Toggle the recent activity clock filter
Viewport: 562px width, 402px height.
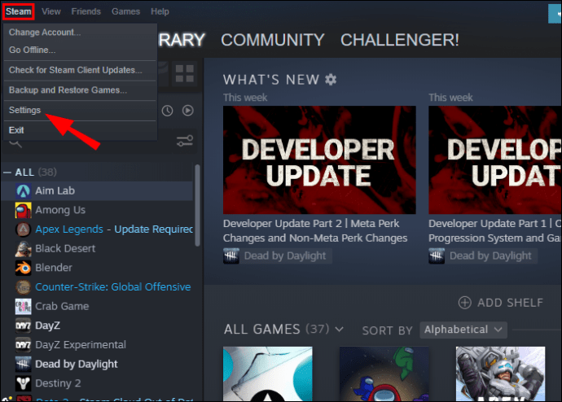point(167,111)
